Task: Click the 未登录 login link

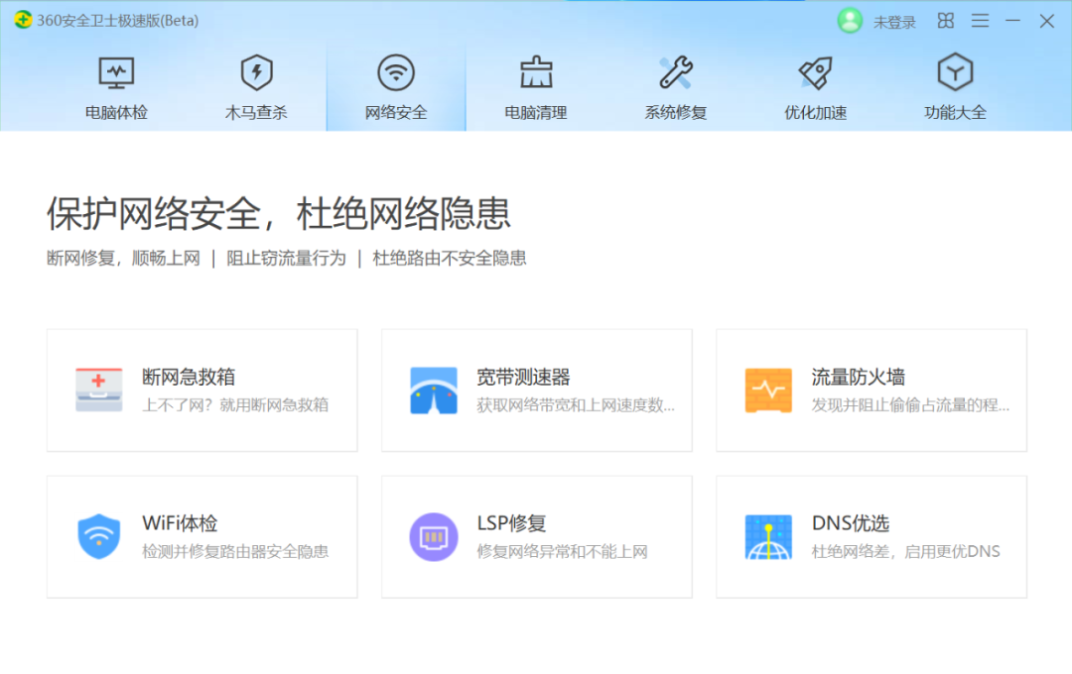Action: point(893,22)
